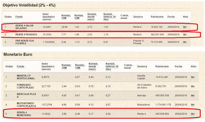Click liquidative value 15,1930

click(47, 35)
